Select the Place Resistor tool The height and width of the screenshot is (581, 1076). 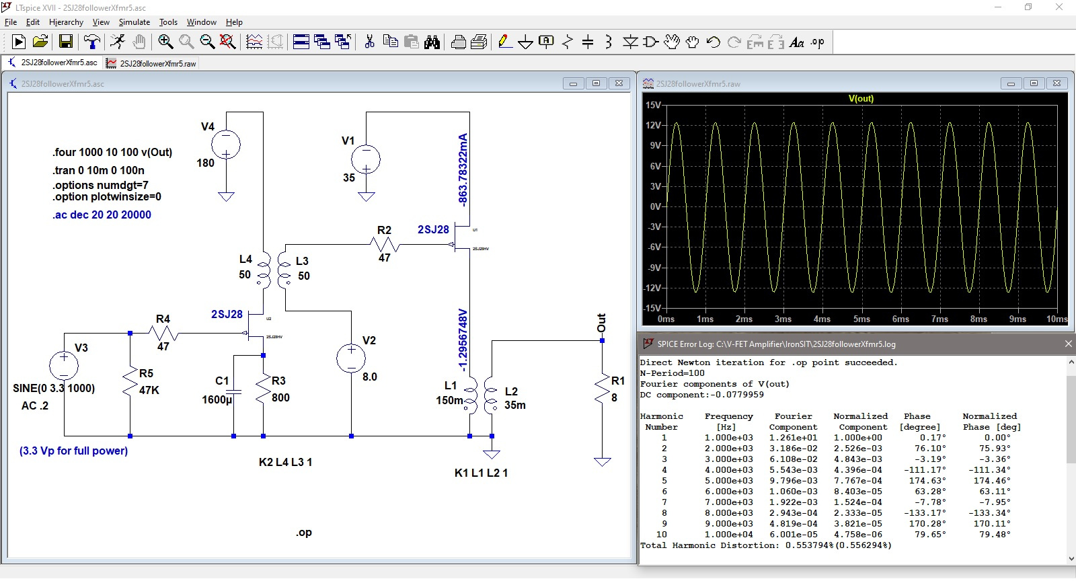tap(567, 42)
